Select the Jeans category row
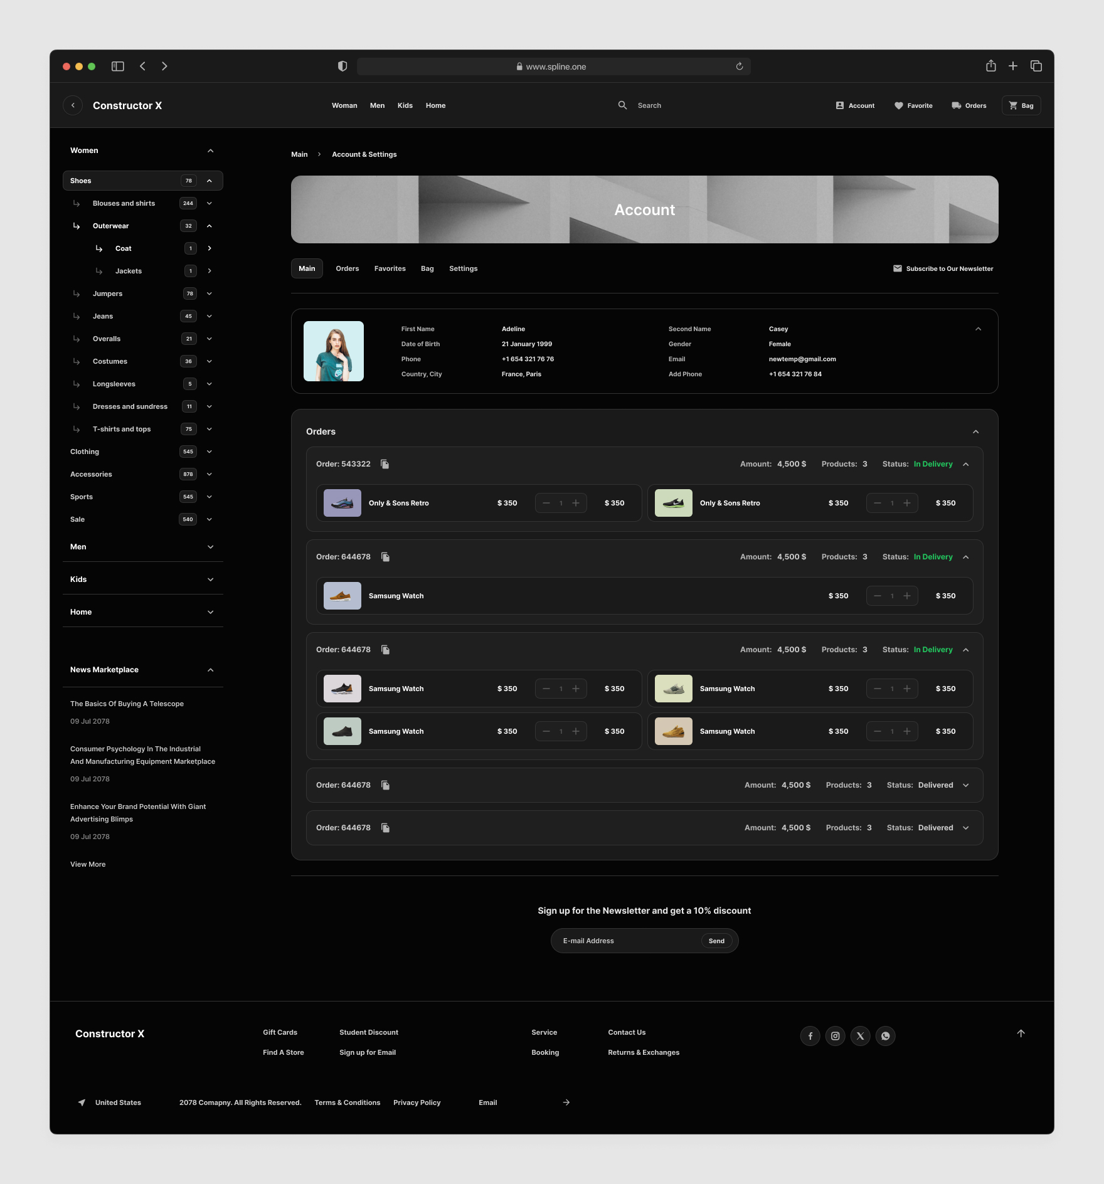The height and width of the screenshot is (1184, 1104). (143, 316)
